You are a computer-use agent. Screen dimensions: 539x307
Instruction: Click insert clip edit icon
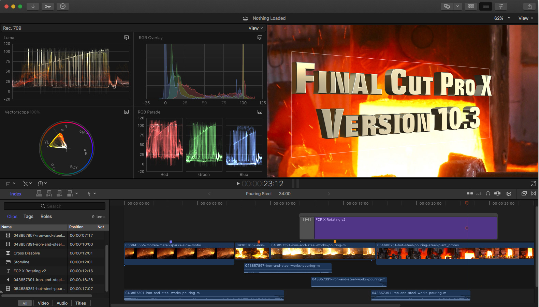tap(49, 193)
